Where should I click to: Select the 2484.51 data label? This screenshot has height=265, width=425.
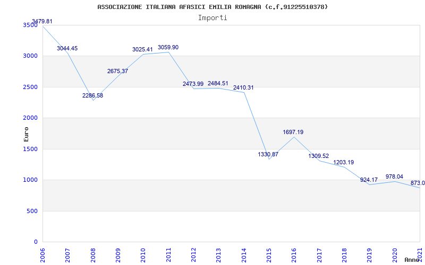point(218,83)
